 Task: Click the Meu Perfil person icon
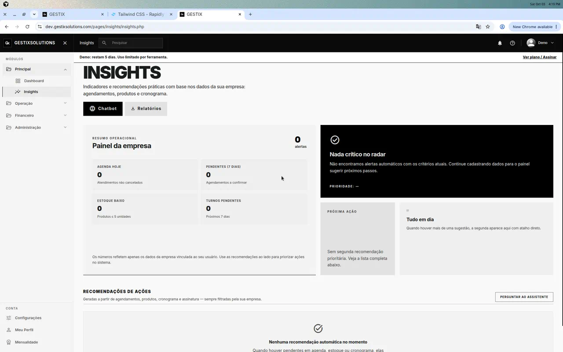pyautogui.click(x=9, y=330)
